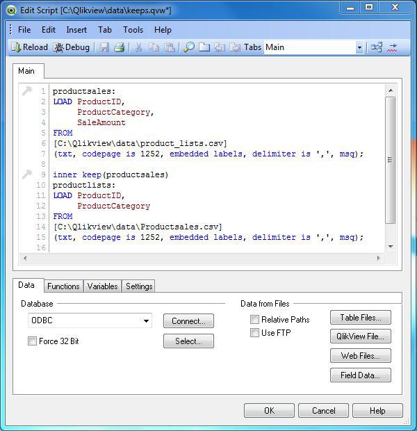
Task: Click the Connect... button
Action: point(188,320)
